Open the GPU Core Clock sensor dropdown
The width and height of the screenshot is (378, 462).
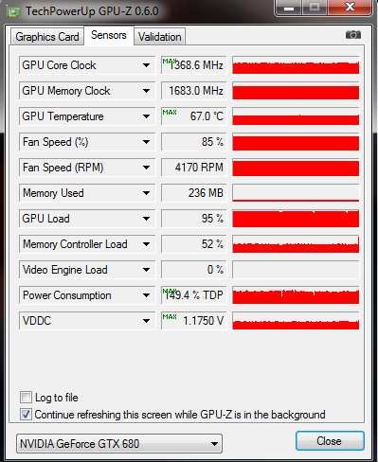[146, 65]
